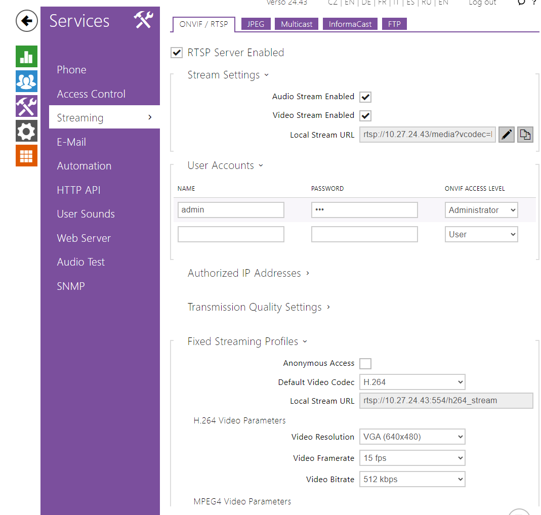The width and height of the screenshot is (541, 515).
Task: Select the purple Services tools icon
Action: tap(26, 106)
